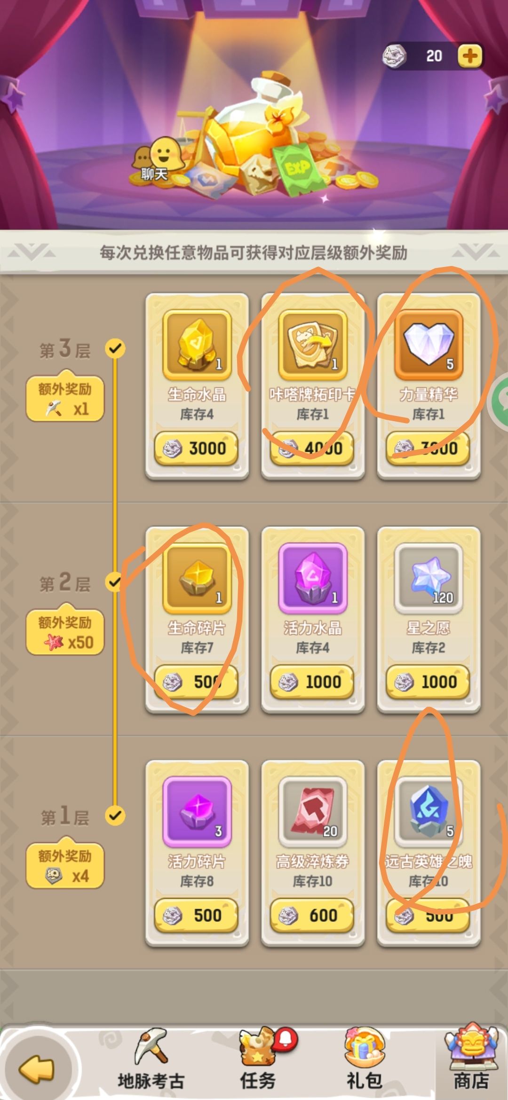Select the 星之愿 star icon

coord(429,579)
